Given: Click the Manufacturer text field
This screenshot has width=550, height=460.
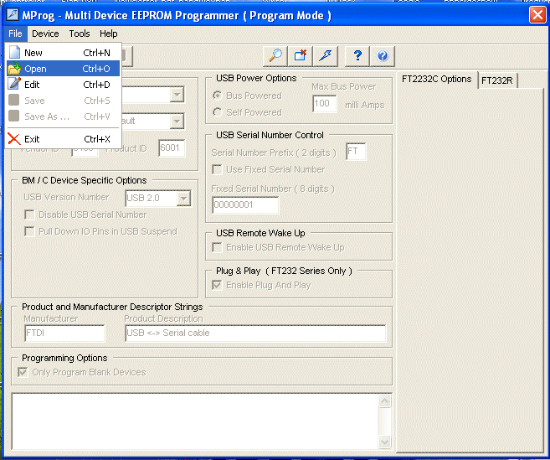Looking at the screenshot, I should coord(65,333).
